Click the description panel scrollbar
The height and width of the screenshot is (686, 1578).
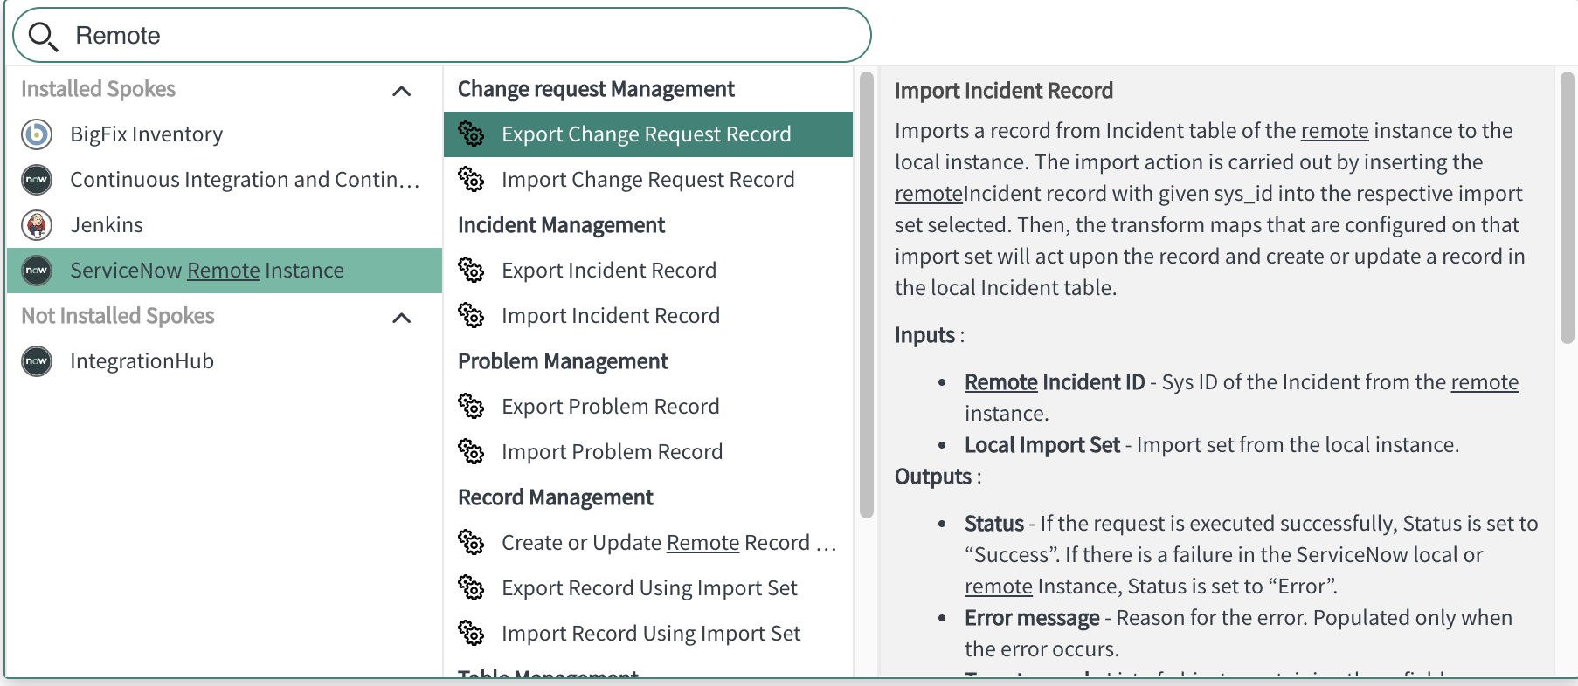pyautogui.click(x=1567, y=208)
